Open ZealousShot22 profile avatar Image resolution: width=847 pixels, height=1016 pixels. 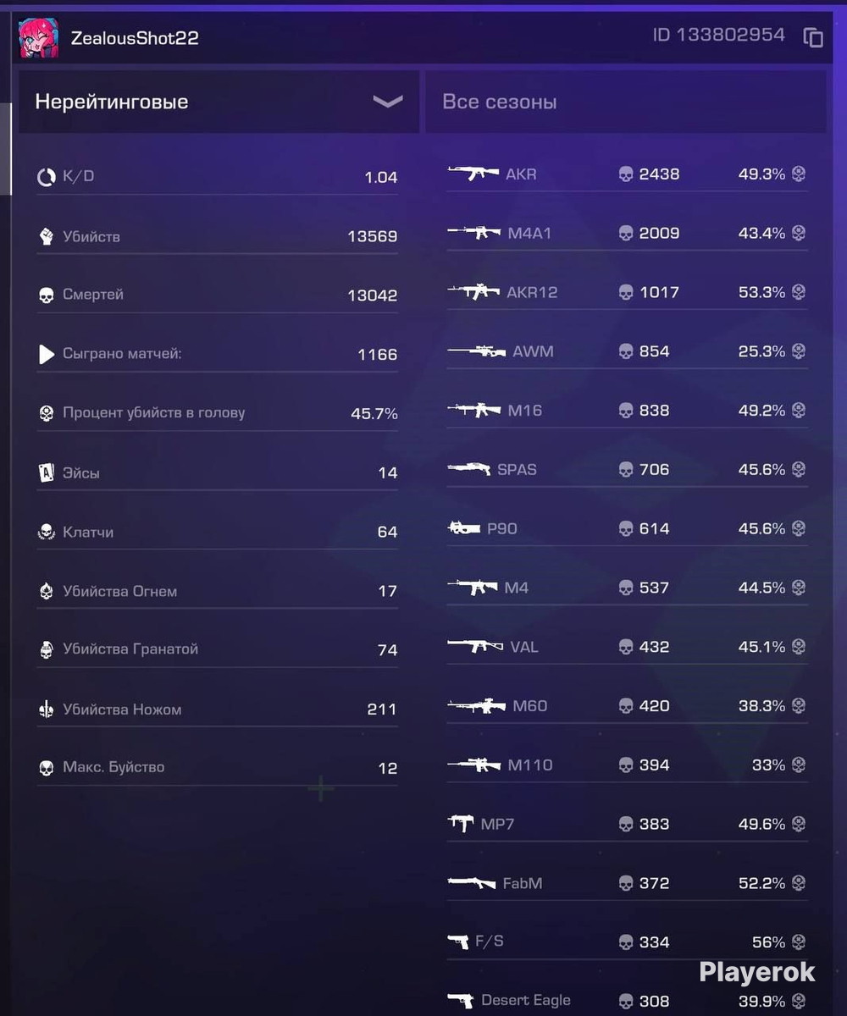click(x=38, y=38)
